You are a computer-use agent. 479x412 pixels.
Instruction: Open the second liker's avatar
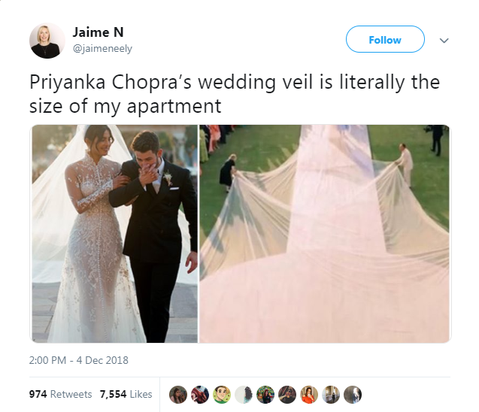200,394
